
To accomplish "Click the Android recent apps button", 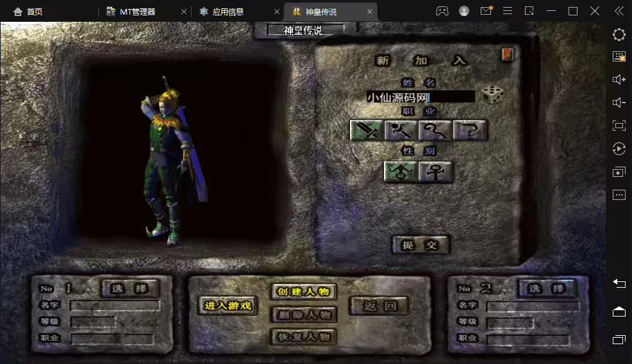I will click(x=619, y=340).
